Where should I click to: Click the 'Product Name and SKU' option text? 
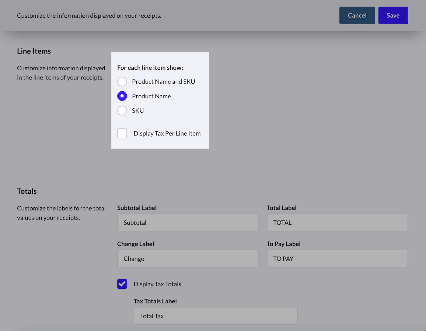(163, 82)
